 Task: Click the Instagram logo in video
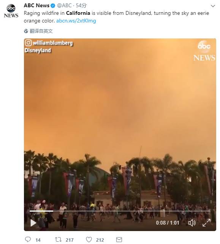pyautogui.click(x=28, y=43)
